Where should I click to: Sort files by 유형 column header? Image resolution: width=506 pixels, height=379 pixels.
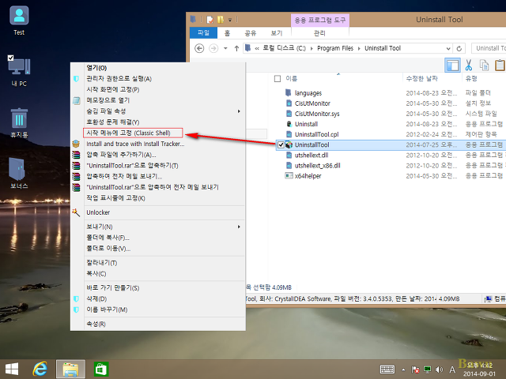[471, 78]
